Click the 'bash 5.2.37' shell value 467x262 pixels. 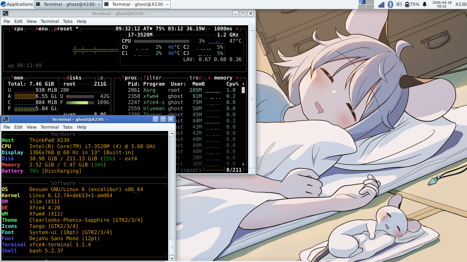pyautogui.click(x=46, y=251)
